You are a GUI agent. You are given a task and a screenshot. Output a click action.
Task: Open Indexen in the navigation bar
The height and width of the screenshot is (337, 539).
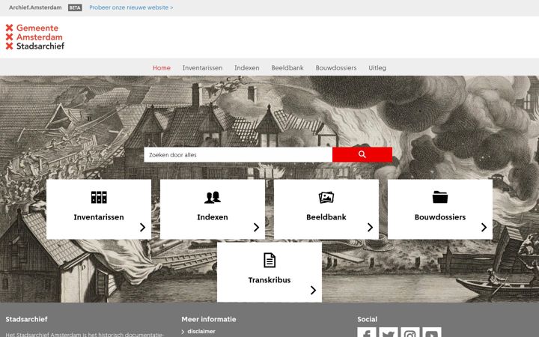click(247, 67)
